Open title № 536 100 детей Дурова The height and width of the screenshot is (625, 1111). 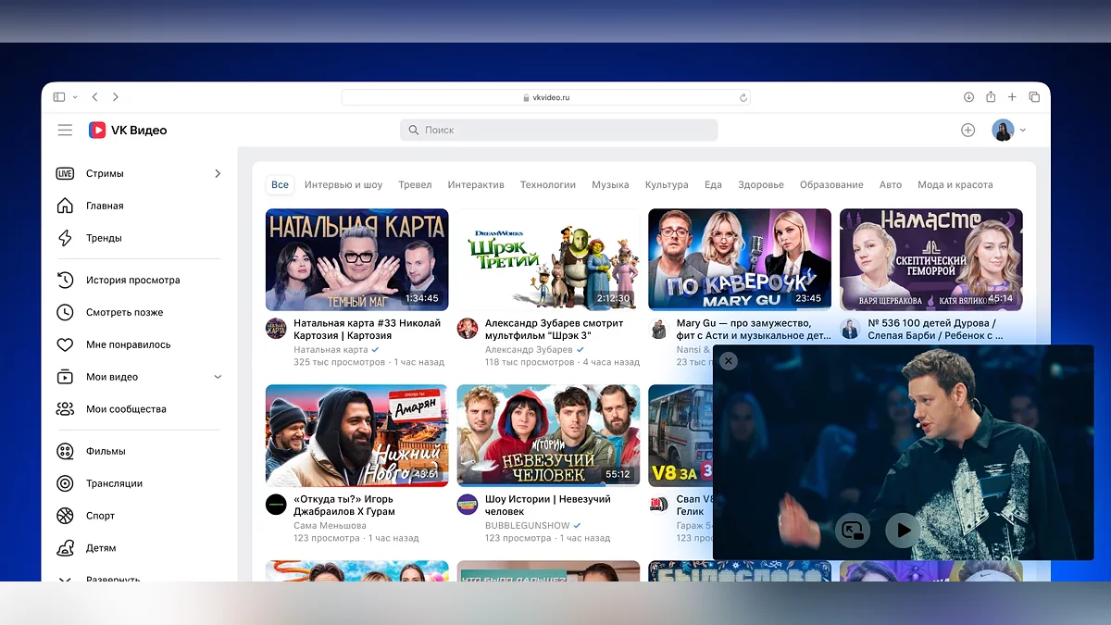point(936,330)
